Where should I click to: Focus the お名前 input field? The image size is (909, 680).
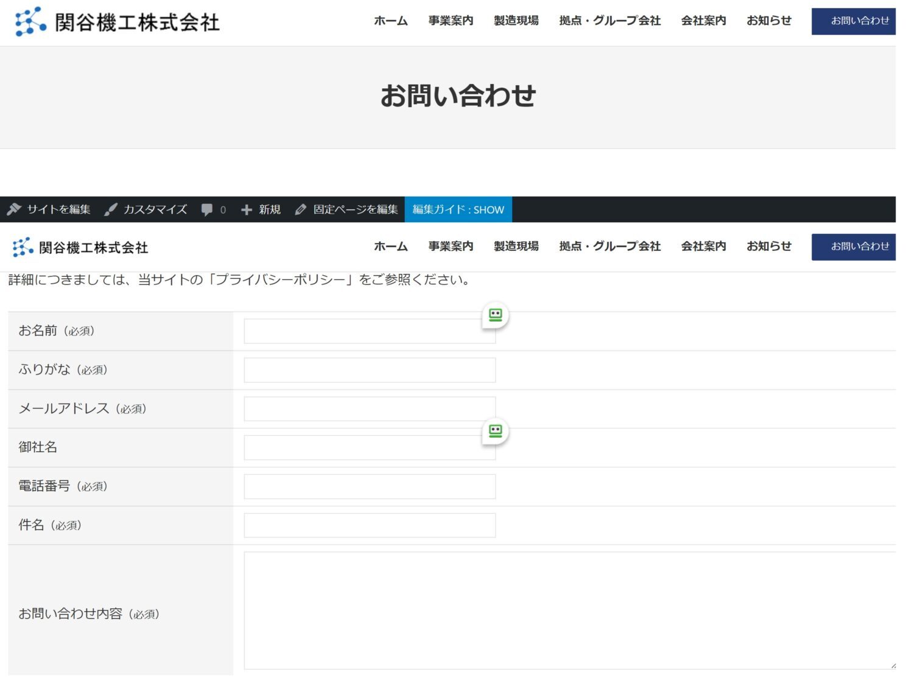[x=370, y=331]
